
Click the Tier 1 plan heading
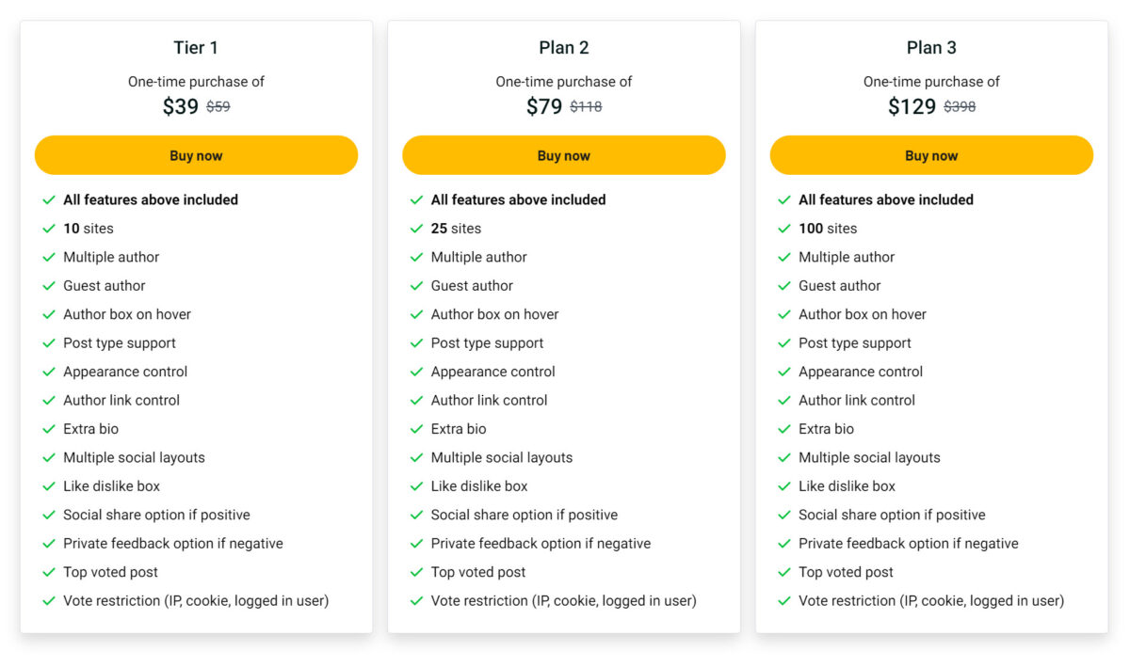(196, 48)
